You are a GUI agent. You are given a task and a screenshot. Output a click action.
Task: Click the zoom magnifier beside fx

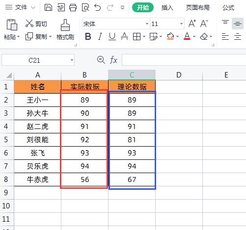click(x=101, y=60)
